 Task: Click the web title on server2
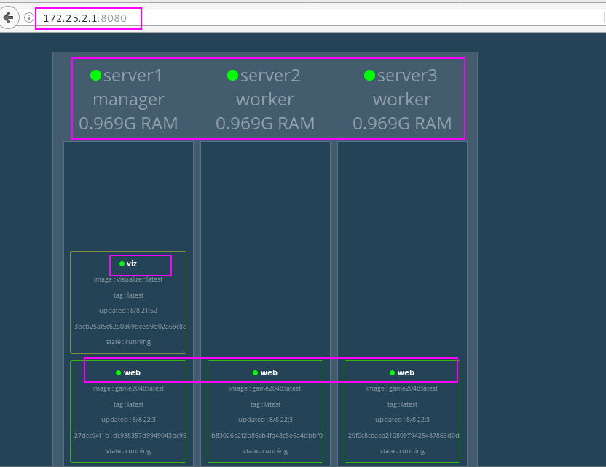[x=269, y=373]
